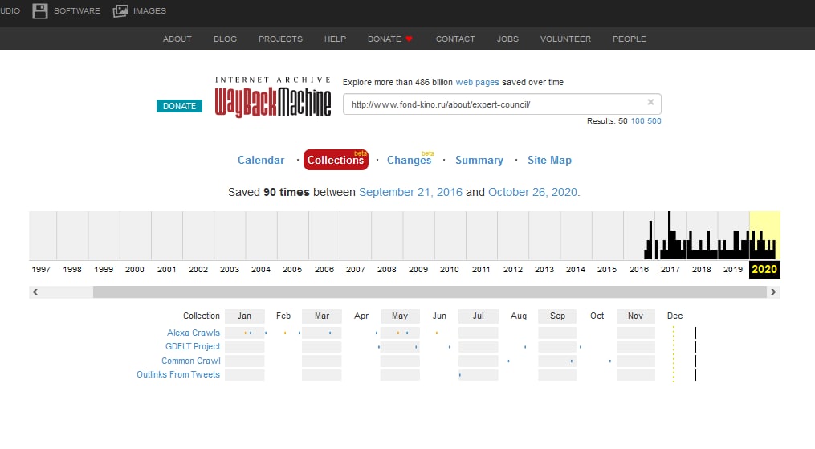Click the teal DONATE button
The width and height of the screenshot is (815, 449).
click(x=179, y=106)
